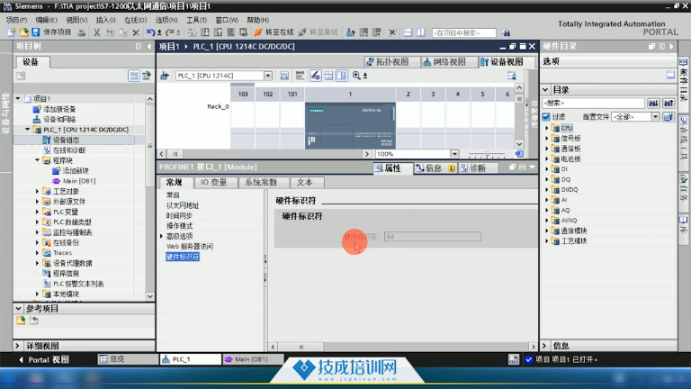Switch to Main (OB1) editor in bottom bar
The height and width of the screenshot is (389, 691).
[x=252, y=359]
